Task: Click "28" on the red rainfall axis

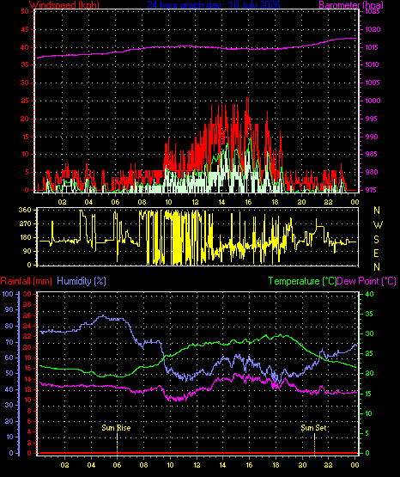Action: click(x=27, y=304)
